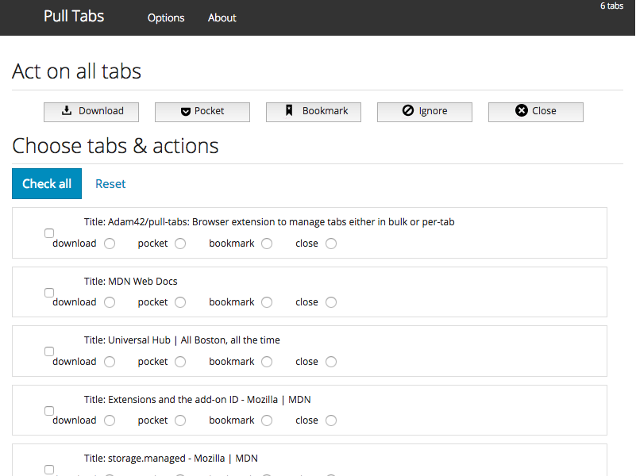636x476 pixels.
Task: Select bookmark radio for Universal Hub tab
Action: tap(267, 362)
